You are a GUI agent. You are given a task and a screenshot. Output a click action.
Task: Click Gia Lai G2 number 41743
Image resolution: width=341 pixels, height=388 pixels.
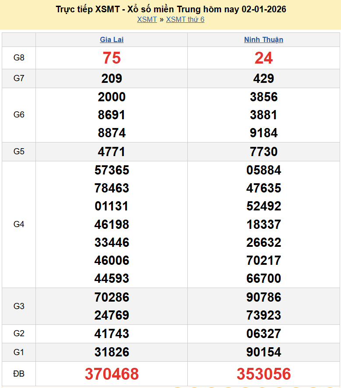(x=112, y=334)
